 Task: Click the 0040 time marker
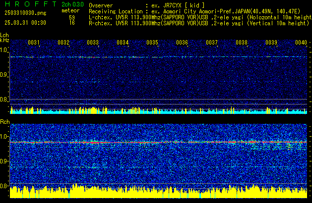tap(301, 43)
